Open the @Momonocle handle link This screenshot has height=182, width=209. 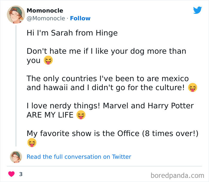pyautogui.click(x=46, y=18)
